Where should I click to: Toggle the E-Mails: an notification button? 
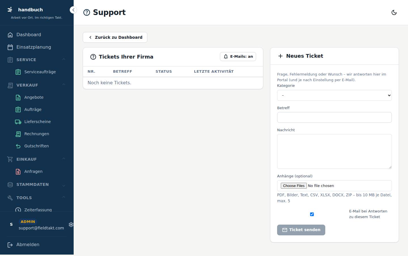click(238, 57)
